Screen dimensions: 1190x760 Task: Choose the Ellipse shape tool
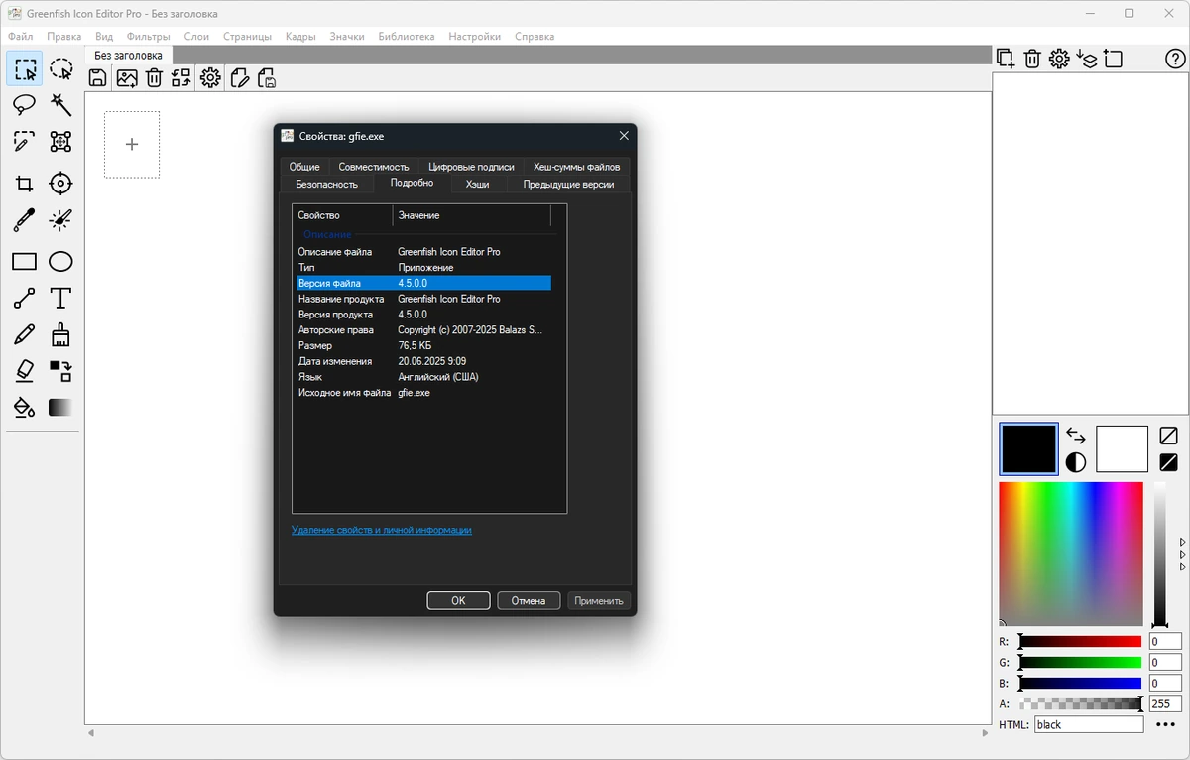pos(61,262)
